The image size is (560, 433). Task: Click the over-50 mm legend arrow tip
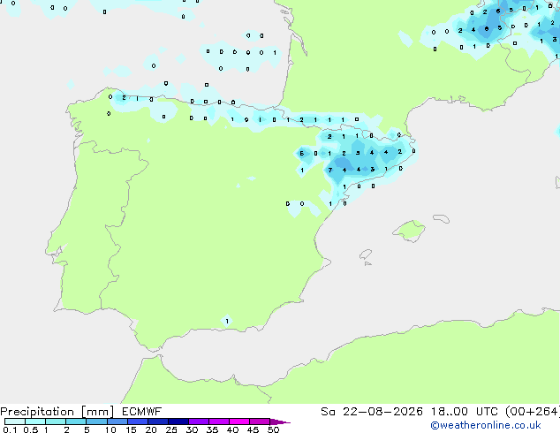click(280, 422)
